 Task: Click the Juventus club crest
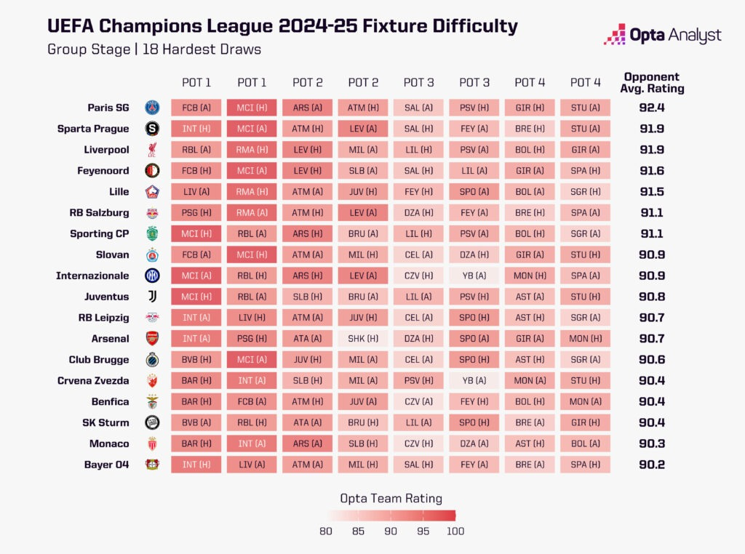[x=152, y=297]
